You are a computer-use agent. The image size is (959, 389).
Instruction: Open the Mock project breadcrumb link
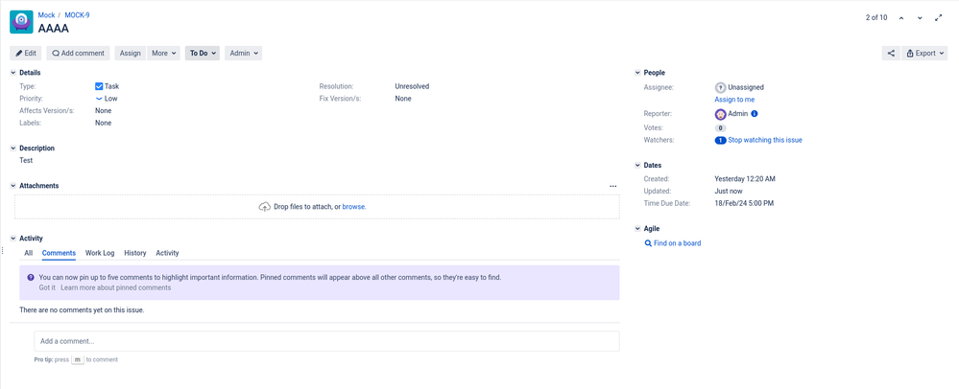(46, 15)
